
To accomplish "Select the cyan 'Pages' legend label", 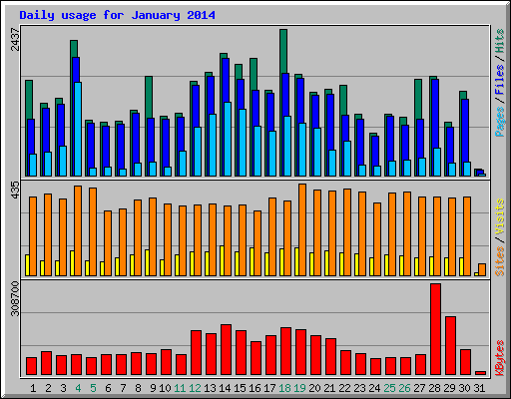I will [x=500, y=122].
